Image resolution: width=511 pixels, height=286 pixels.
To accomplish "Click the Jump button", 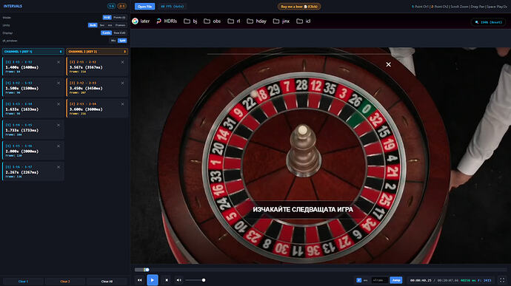I will (x=395, y=280).
